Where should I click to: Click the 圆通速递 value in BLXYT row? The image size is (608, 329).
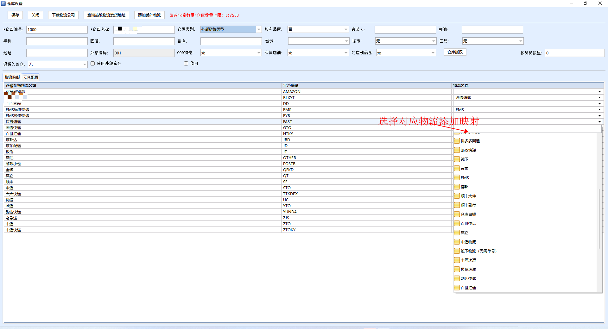pos(463,98)
